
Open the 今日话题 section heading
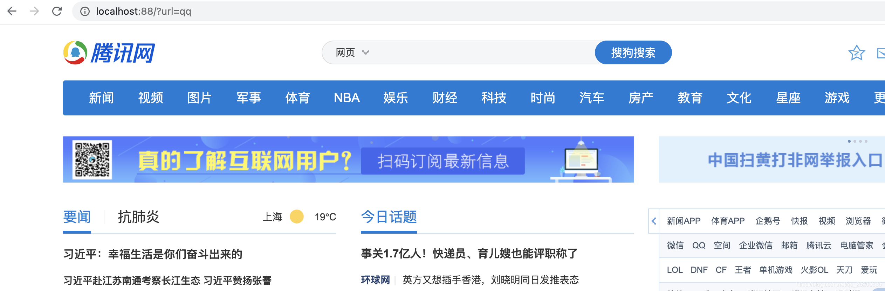(x=389, y=217)
